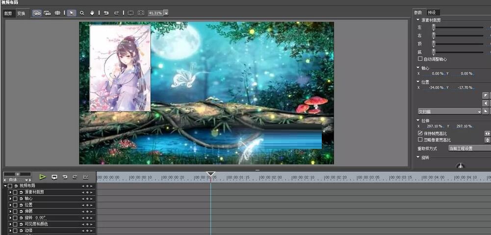Click the position X value -34.00%
Viewport: 491px width, 235px height.
pyautogui.click(x=436, y=88)
